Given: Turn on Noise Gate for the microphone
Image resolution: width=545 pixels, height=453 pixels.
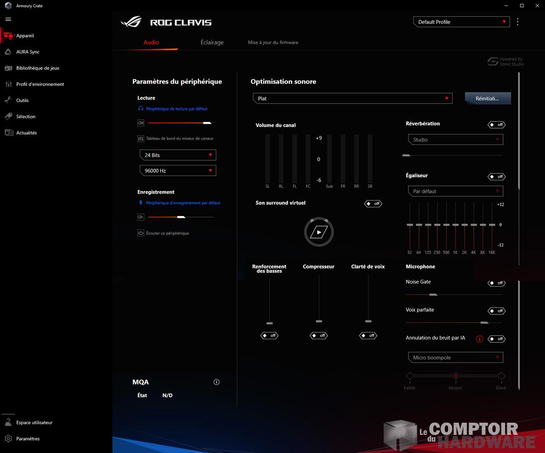Looking at the screenshot, I should click(496, 283).
